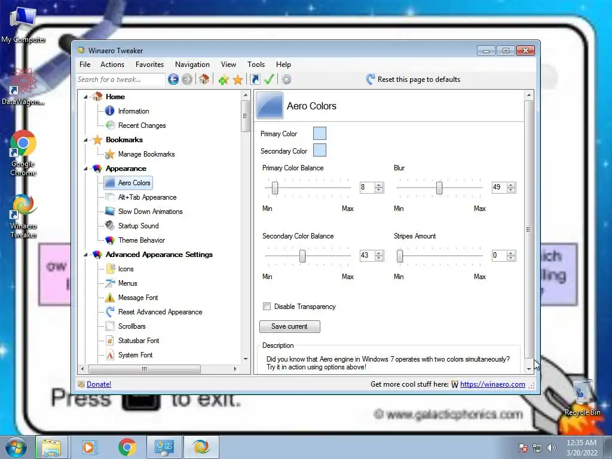Open the Actions menu
The width and height of the screenshot is (612, 459).
tap(112, 65)
